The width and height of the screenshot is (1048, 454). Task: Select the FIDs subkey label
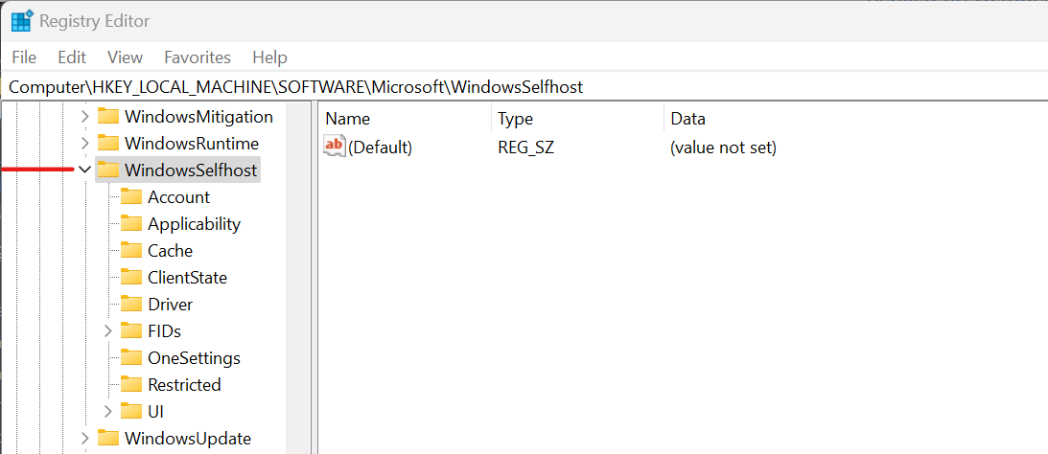coord(164,331)
